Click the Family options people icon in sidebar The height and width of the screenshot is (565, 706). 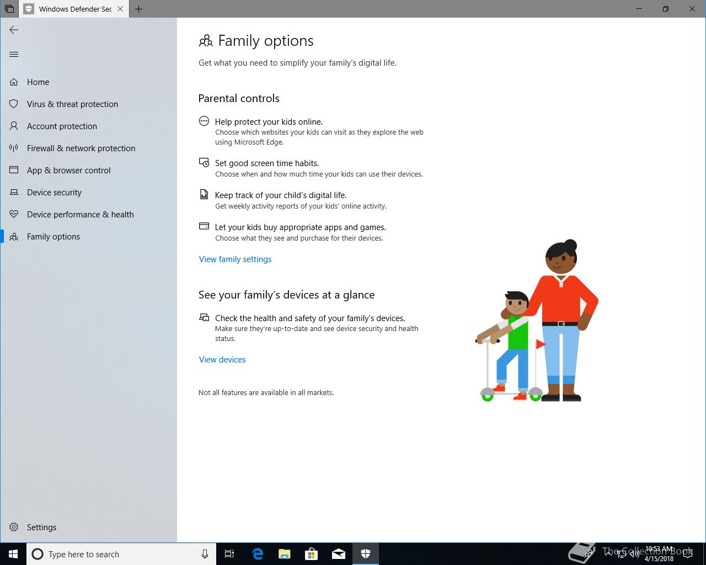coord(14,236)
